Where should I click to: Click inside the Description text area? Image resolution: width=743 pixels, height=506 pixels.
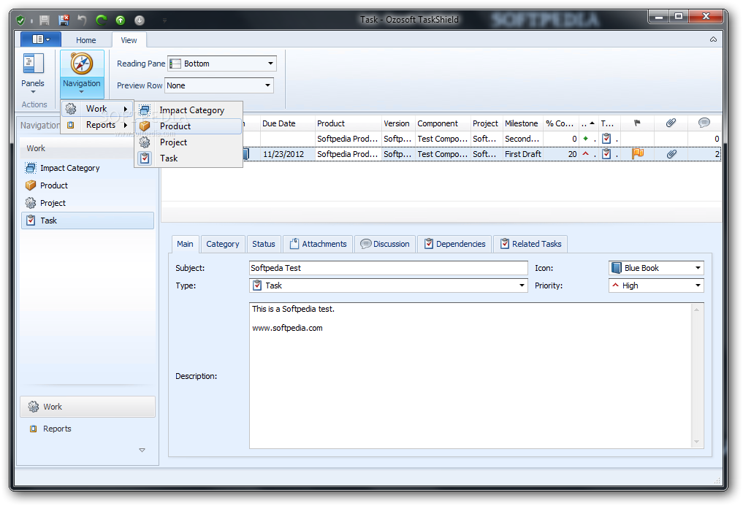[470, 375]
